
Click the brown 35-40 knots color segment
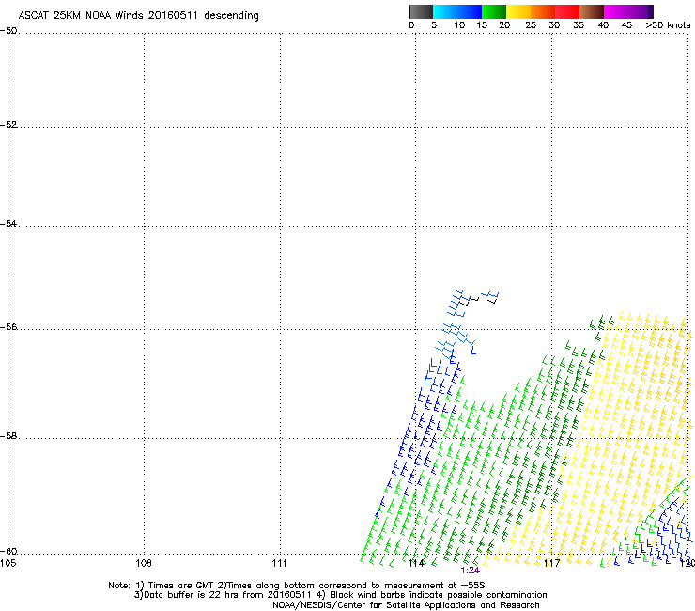pyautogui.click(x=592, y=11)
